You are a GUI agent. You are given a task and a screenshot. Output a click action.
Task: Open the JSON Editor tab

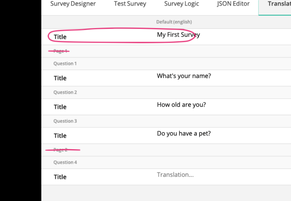[x=233, y=4]
